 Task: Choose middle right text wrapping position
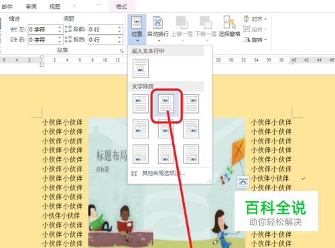191,129
